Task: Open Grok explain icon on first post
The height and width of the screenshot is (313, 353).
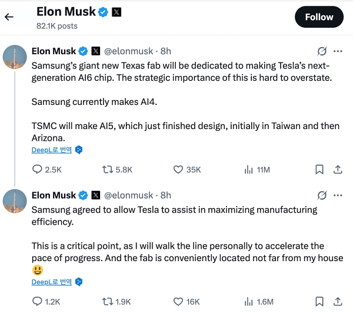Action: pos(322,51)
